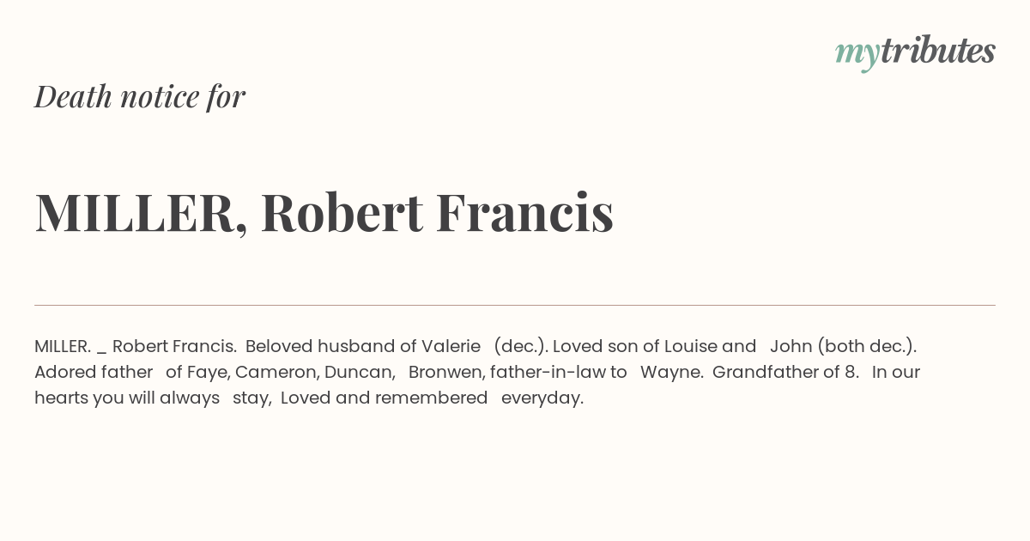1030x541 pixels.
Task: Click the final word 'everyday.'
Action: pos(542,398)
